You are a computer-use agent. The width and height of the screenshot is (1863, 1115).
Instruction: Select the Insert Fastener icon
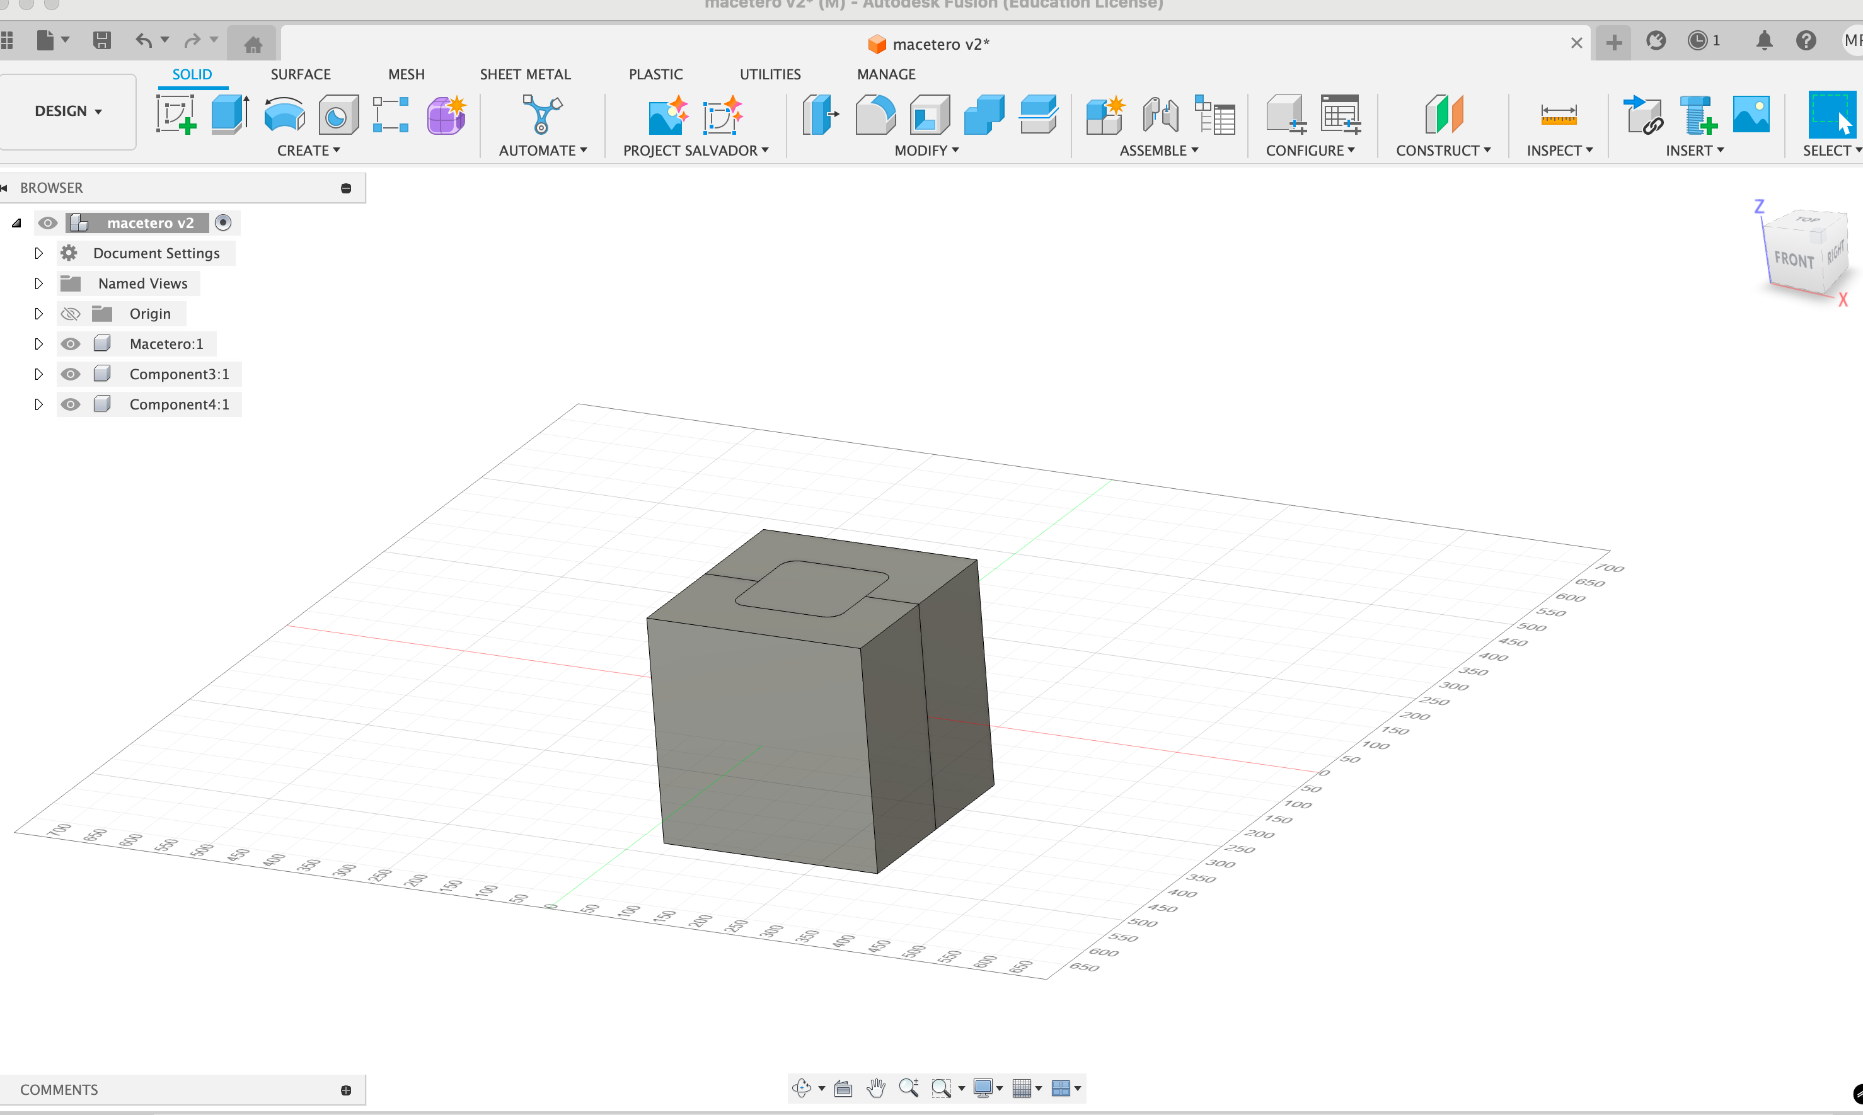pos(1698,114)
